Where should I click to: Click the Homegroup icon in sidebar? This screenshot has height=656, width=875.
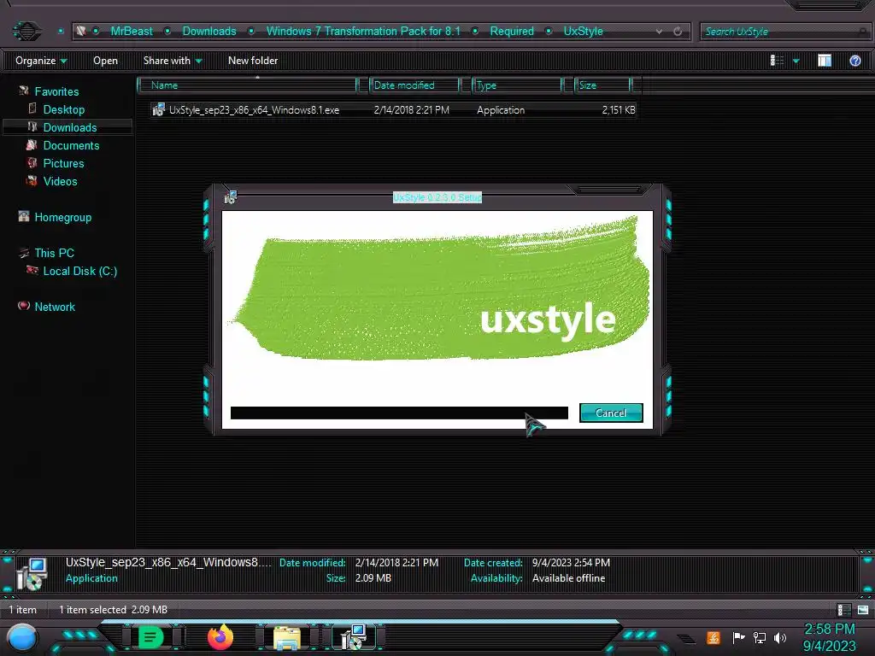(23, 216)
